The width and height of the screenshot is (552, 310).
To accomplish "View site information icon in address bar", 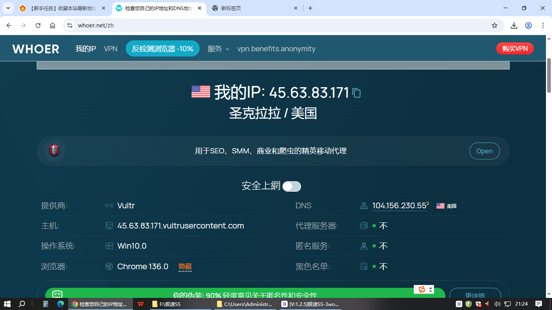I will point(70,25).
